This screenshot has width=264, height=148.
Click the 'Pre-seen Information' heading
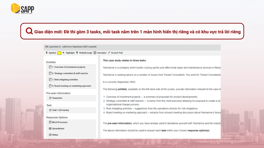coord(58,93)
